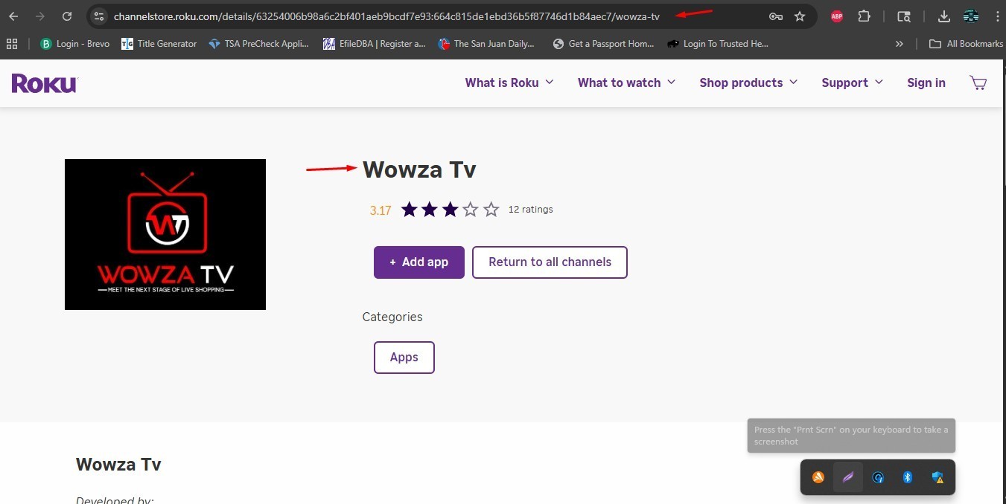1006x504 pixels.
Task: Reload the page with refresh icon
Action: pos(67,16)
